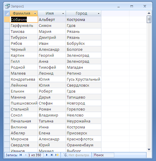Select the cell Бологое
Image resolution: width=156 pixels, height=161 pixels.
pos(84,49)
